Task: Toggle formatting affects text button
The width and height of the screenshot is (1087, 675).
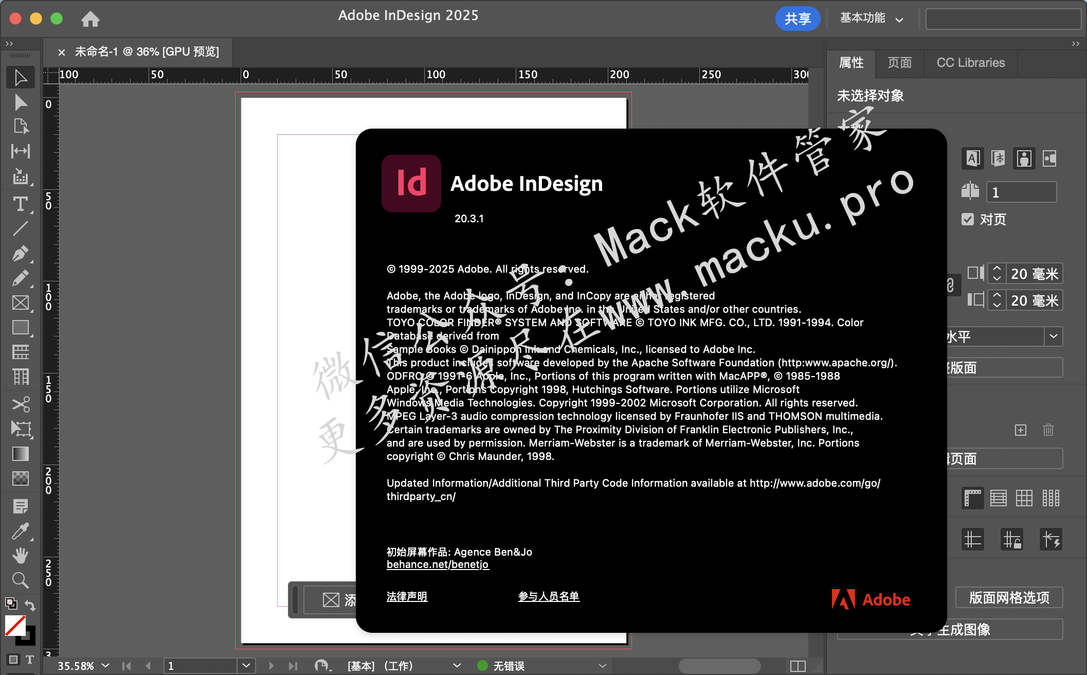Action: tap(30, 660)
